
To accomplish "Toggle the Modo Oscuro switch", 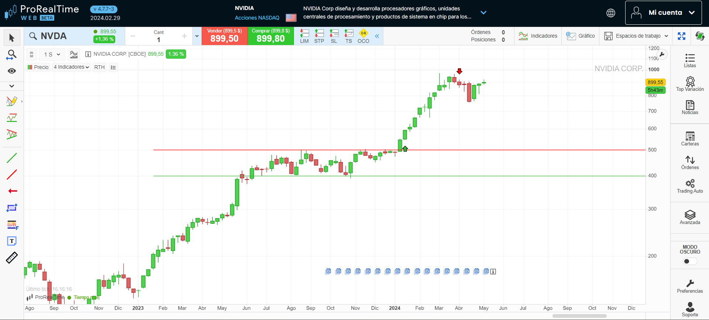I will 690,261.
